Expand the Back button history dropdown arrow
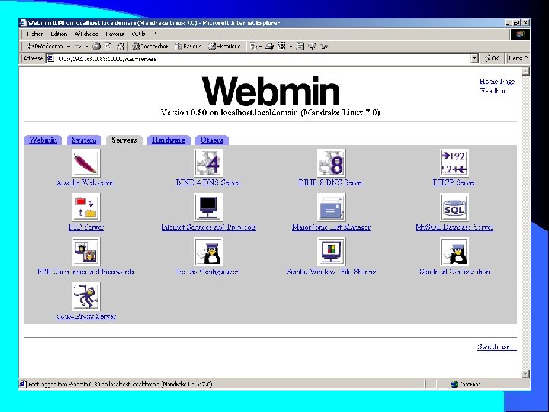This screenshot has width=549, height=412. pos(69,47)
